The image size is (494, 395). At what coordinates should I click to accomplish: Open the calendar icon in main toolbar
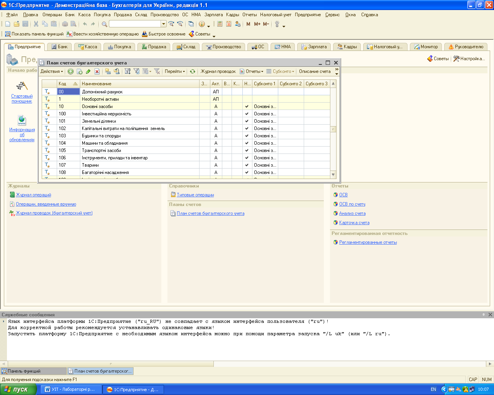tap(228, 24)
